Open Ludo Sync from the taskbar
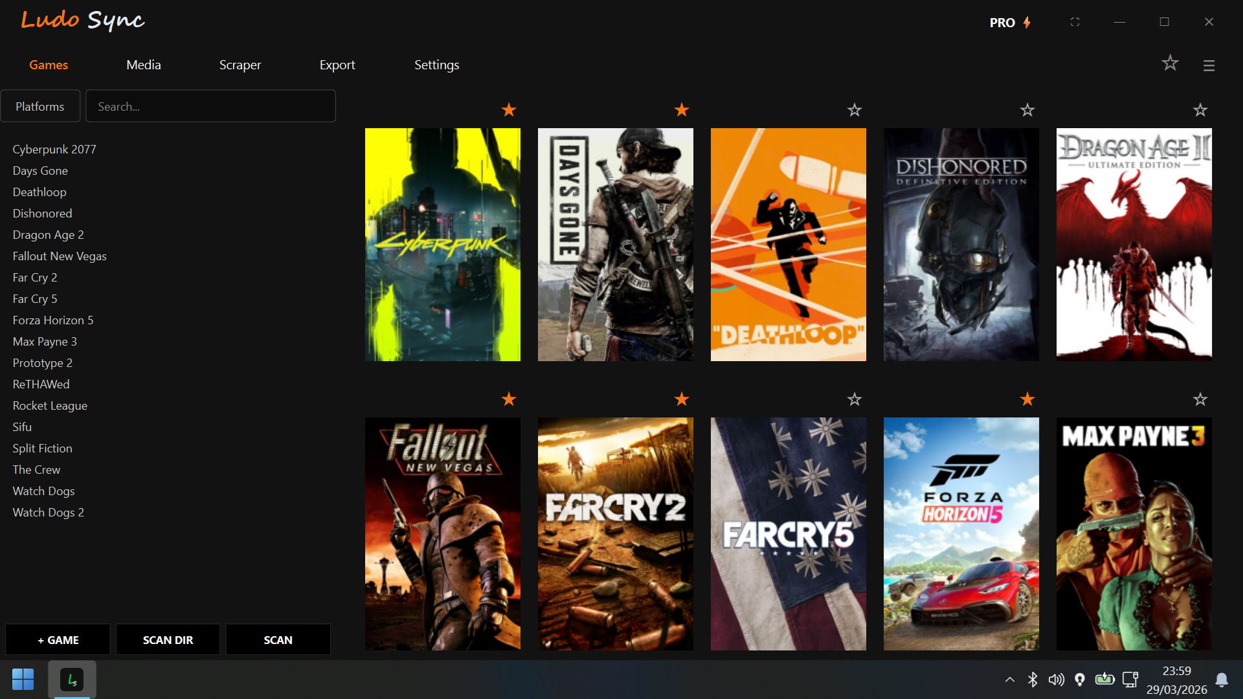Screen dimensions: 1243x699 coord(72,680)
